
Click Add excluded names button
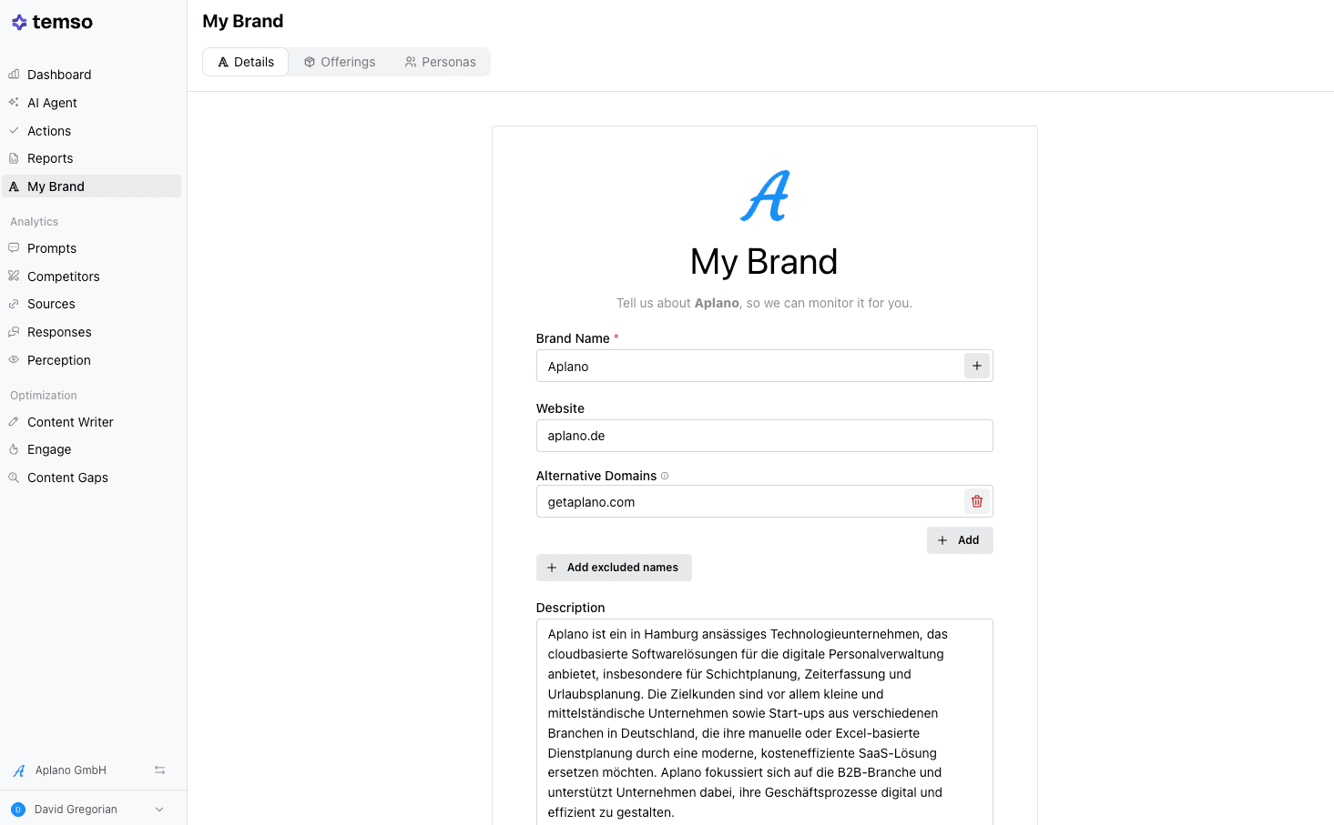(614, 568)
